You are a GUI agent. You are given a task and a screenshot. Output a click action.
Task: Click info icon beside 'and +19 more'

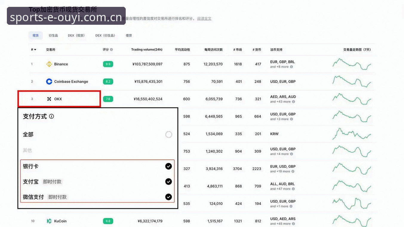[293, 172]
